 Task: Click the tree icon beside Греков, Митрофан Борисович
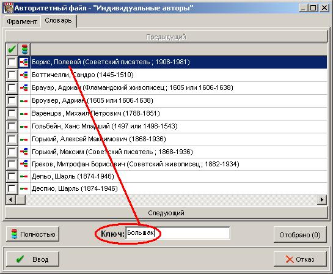[x=24, y=164]
